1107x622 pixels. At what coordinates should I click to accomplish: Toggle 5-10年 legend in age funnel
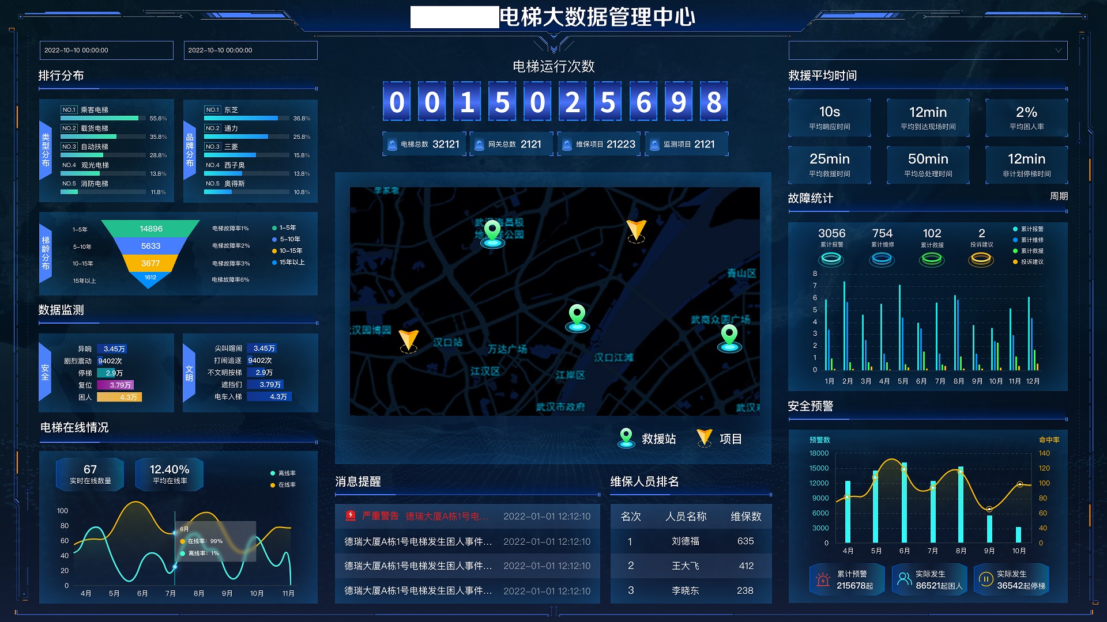[x=286, y=240]
